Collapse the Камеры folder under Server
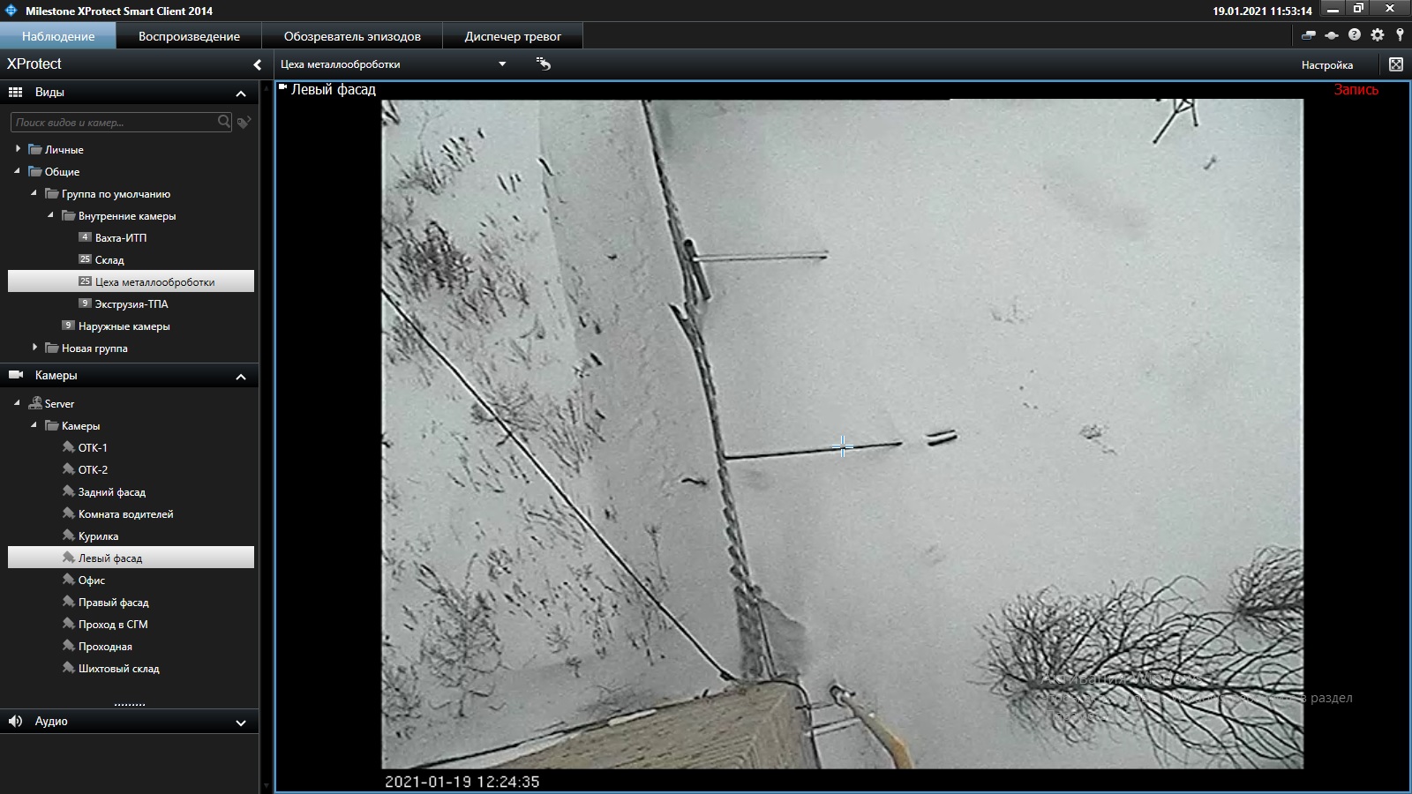 coord(34,424)
